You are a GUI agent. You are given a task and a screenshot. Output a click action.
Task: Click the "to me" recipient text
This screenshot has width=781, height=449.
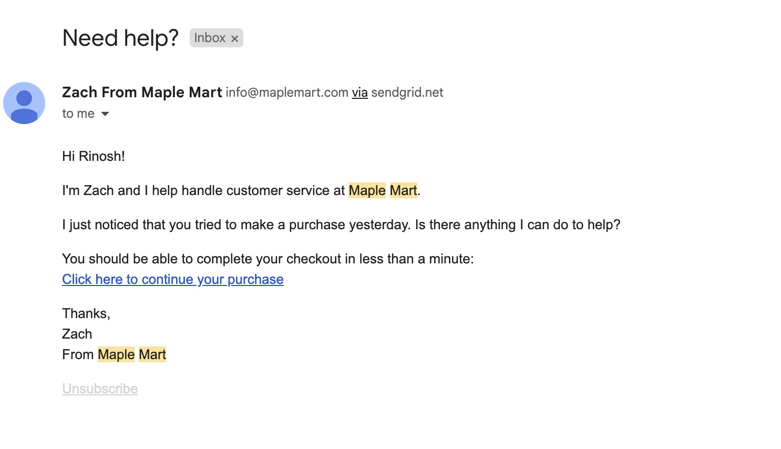tap(78, 114)
